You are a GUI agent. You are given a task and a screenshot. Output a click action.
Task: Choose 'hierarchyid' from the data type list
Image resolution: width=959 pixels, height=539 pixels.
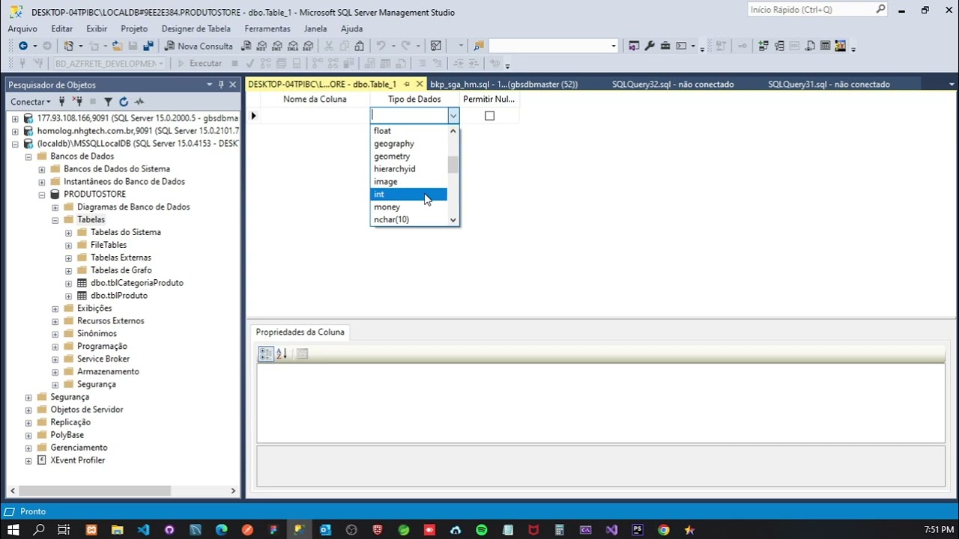(409, 169)
